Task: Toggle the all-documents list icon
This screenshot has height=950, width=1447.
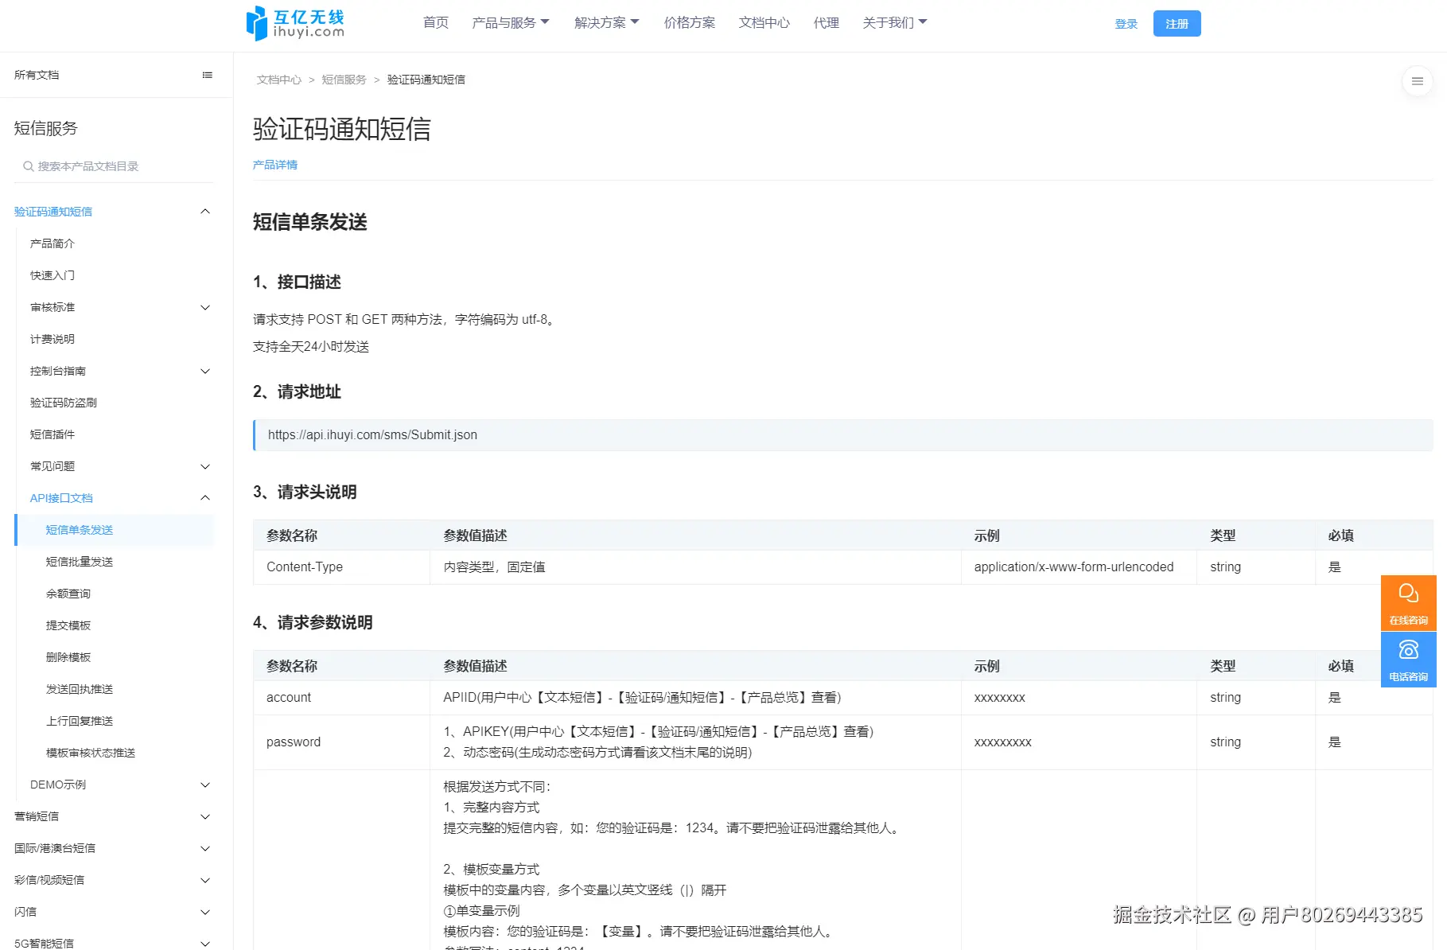Action: tap(208, 75)
